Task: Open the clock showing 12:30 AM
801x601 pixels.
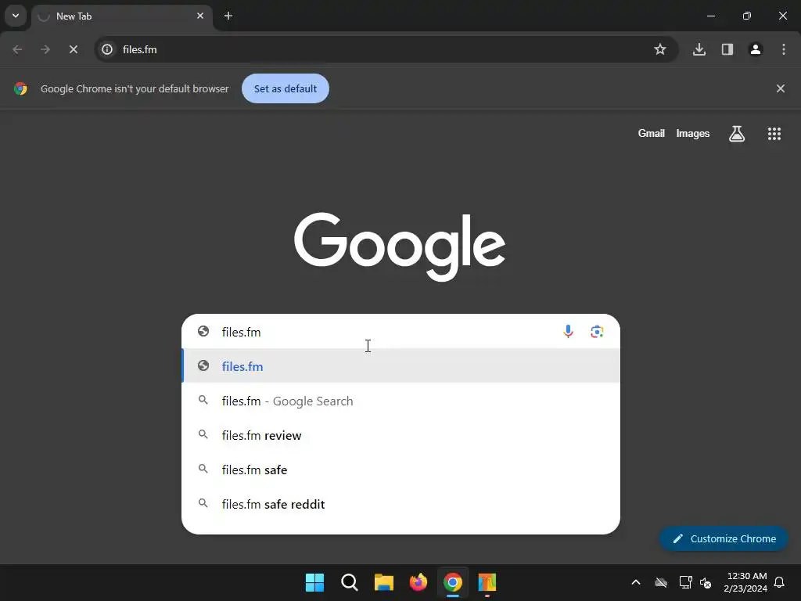Action: point(745,582)
